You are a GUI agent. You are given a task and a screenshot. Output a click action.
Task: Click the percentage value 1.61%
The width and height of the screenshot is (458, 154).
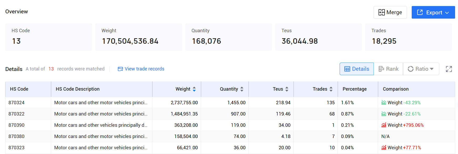(x=347, y=103)
